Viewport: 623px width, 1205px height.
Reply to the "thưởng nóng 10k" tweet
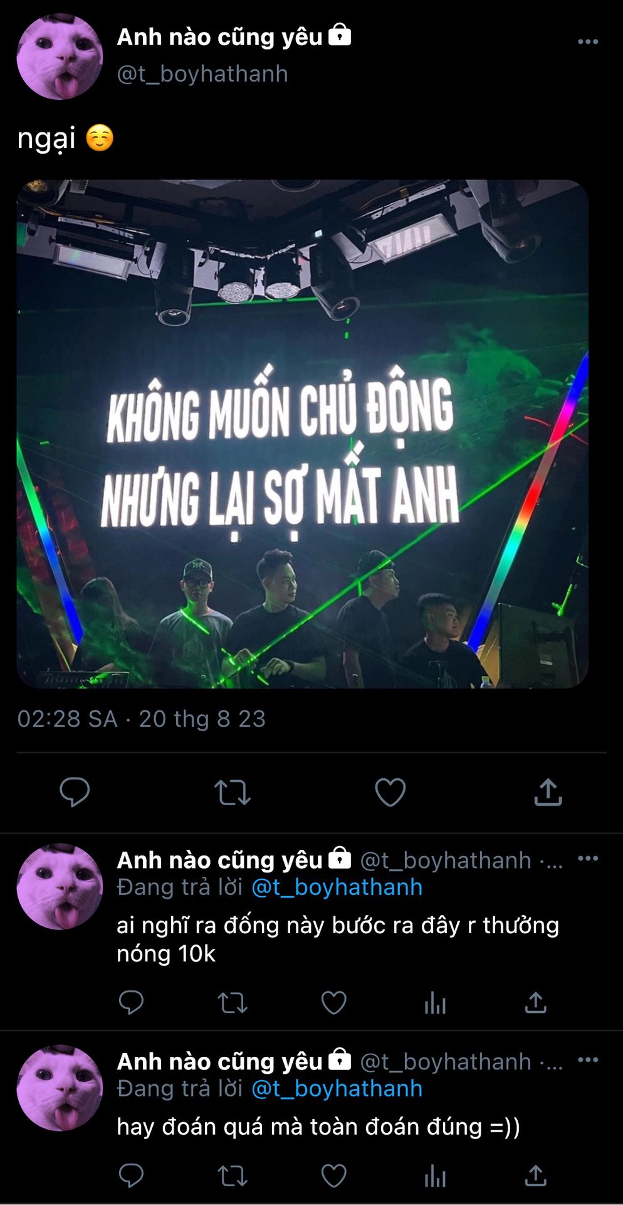click(131, 1002)
